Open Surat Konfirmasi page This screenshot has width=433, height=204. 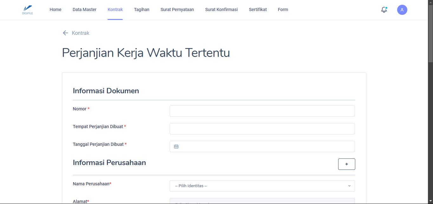point(221,9)
